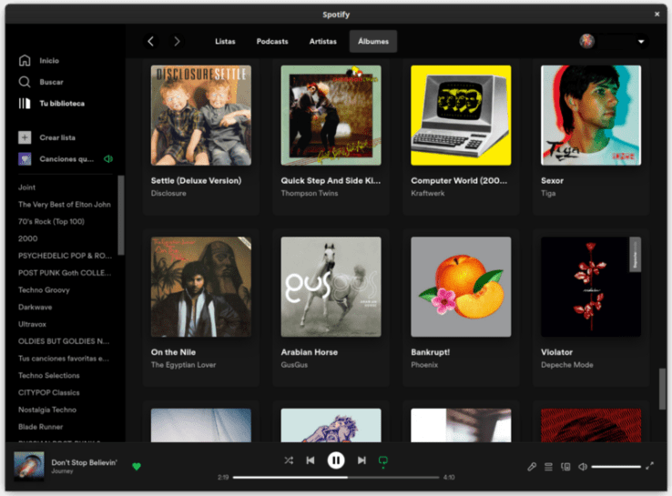Open the Depeche Mode artist link
Viewport: 672px width, 496px height.
(x=567, y=365)
